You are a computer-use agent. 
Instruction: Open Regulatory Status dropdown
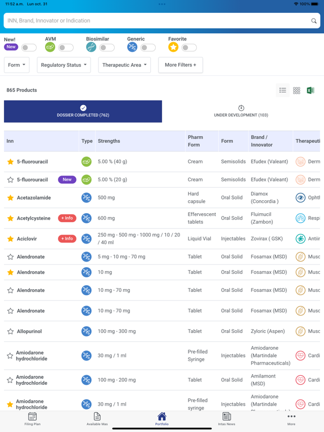coord(64,65)
